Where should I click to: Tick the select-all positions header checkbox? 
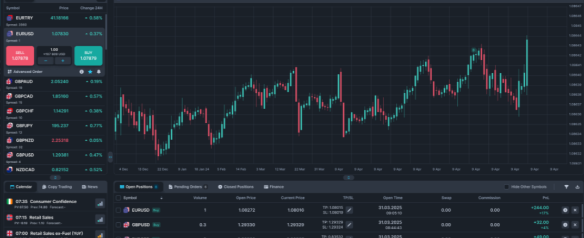pos(118,198)
